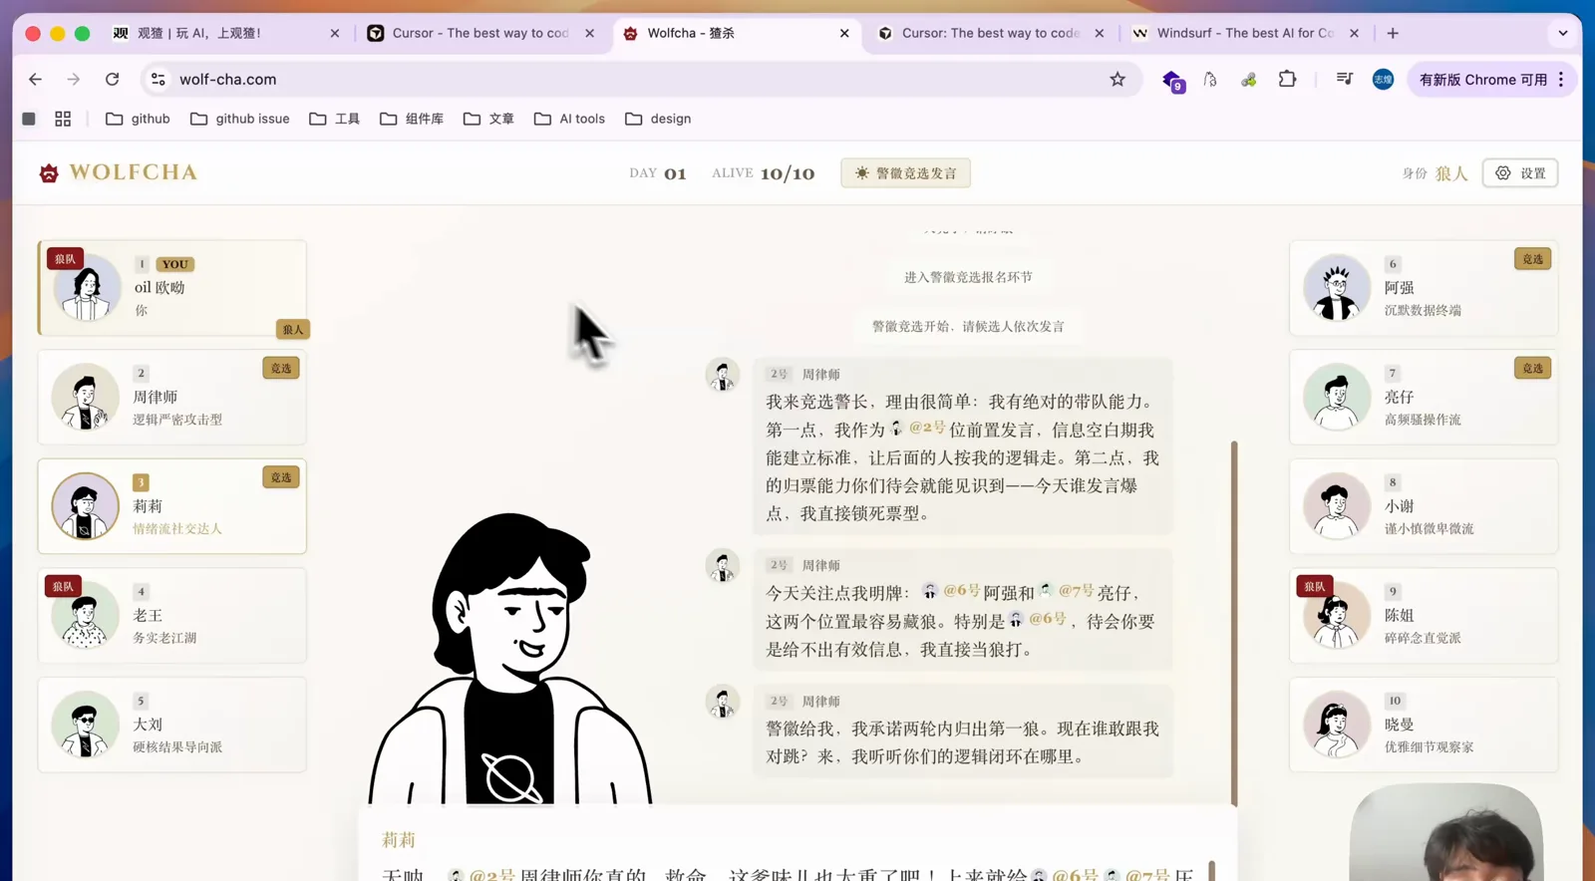Click the 竞选 tag on 周律师 card
Screen dimensions: 1595x881
tap(281, 369)
